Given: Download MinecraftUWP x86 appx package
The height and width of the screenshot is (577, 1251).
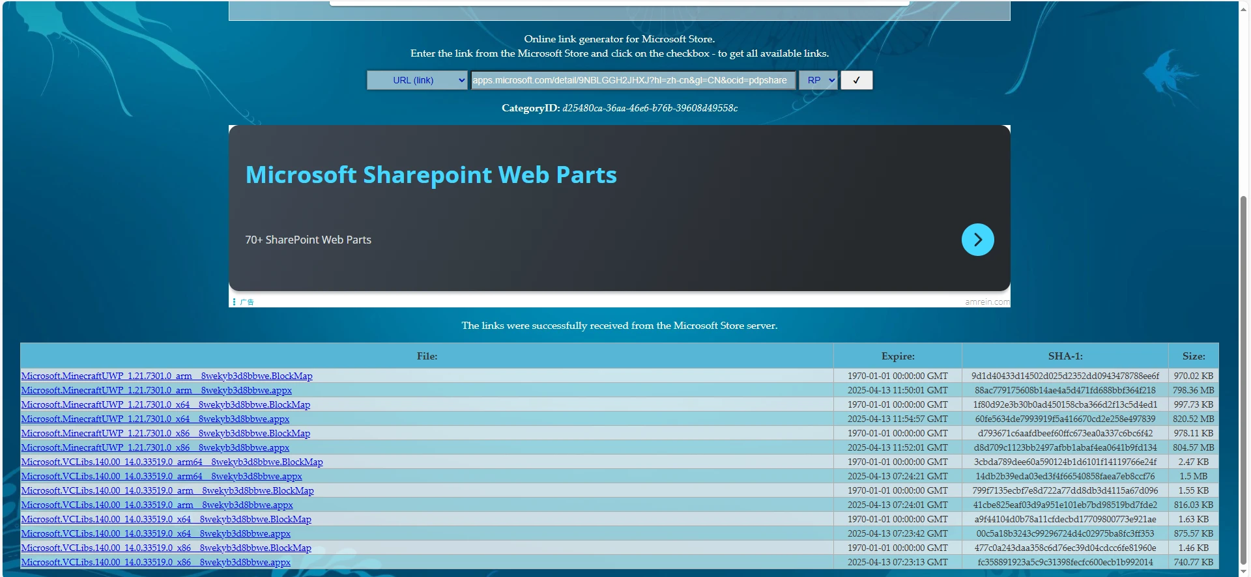Looking at the screenshot, I should [x=155, y=447].
